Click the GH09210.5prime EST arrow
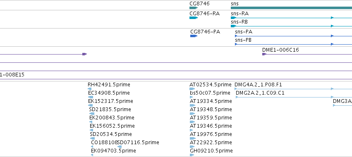Screen dimensions: 352x157 pyautogui.click(x=192, y=155)
